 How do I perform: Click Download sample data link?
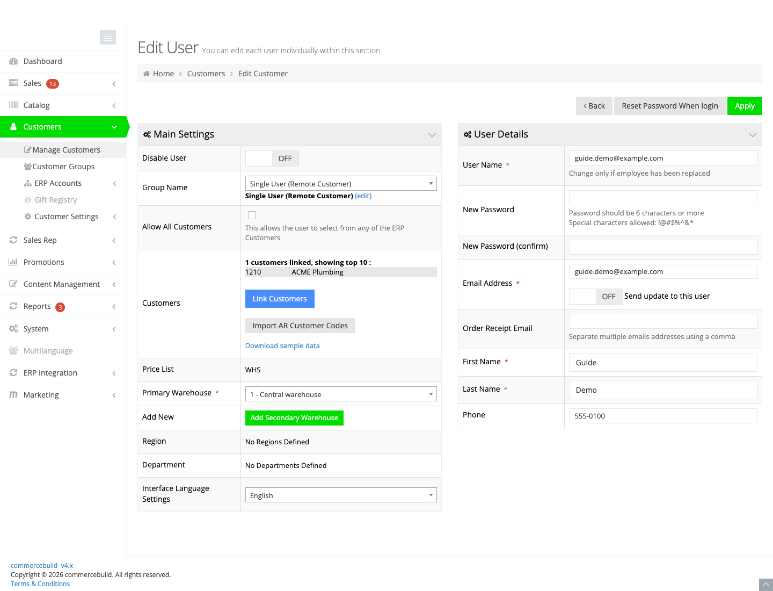[282, 346]
